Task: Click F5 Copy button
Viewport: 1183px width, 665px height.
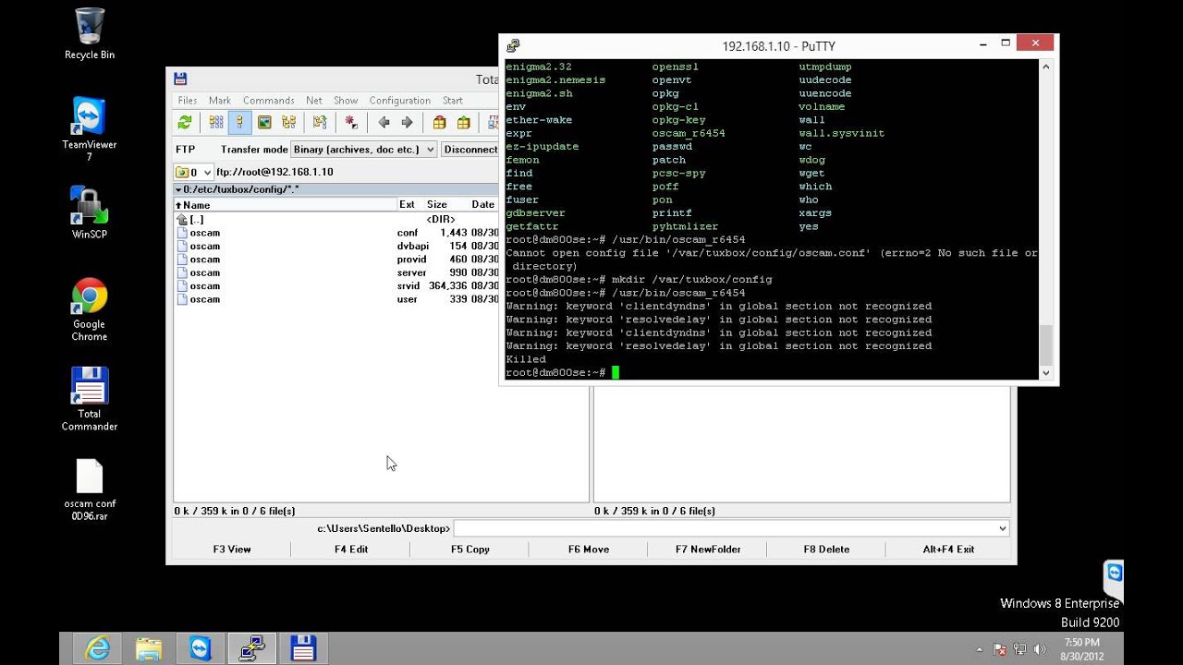Action: tap(470, 549)
